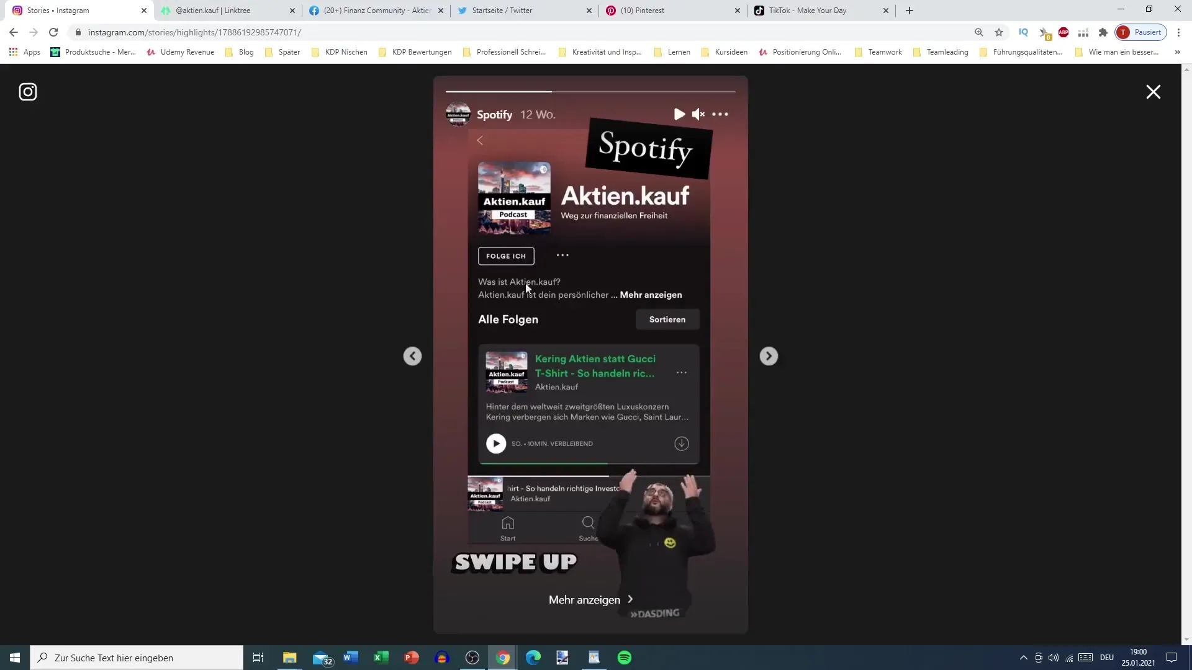1192x670 pixels.
Task: Click the browser back arrow
Action: (14, 32)
